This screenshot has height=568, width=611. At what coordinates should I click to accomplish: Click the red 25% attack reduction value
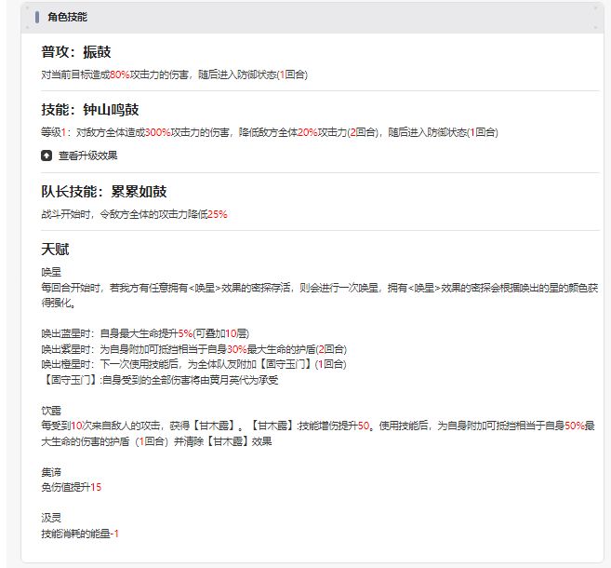click(x=218, y=214)
